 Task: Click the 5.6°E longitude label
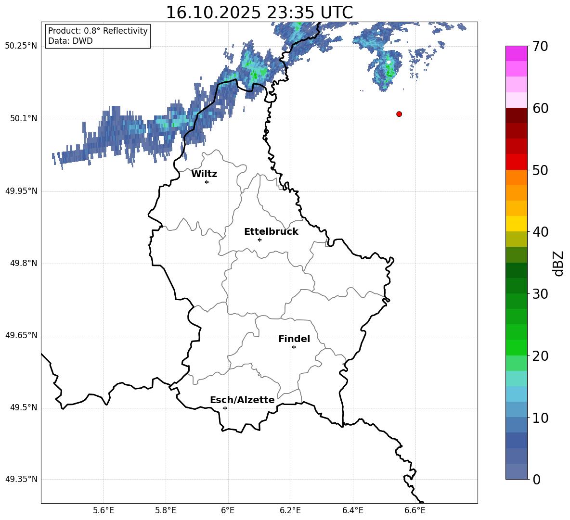point(104,510)
